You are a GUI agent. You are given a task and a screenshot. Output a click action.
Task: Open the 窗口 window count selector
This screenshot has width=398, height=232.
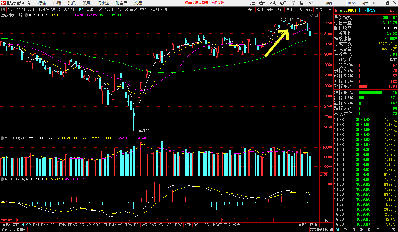pos(16,225)
